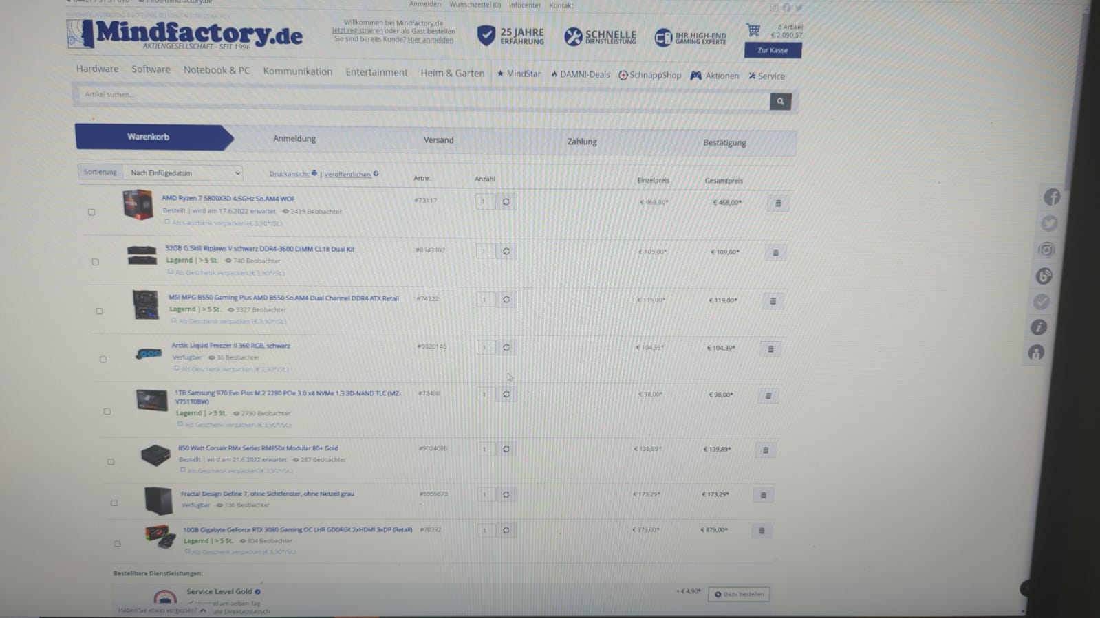This screenshot has height=618, width=1100.
Task: Open the shopping cart icon
Action: pyautogui.click(x=753, y=30)
